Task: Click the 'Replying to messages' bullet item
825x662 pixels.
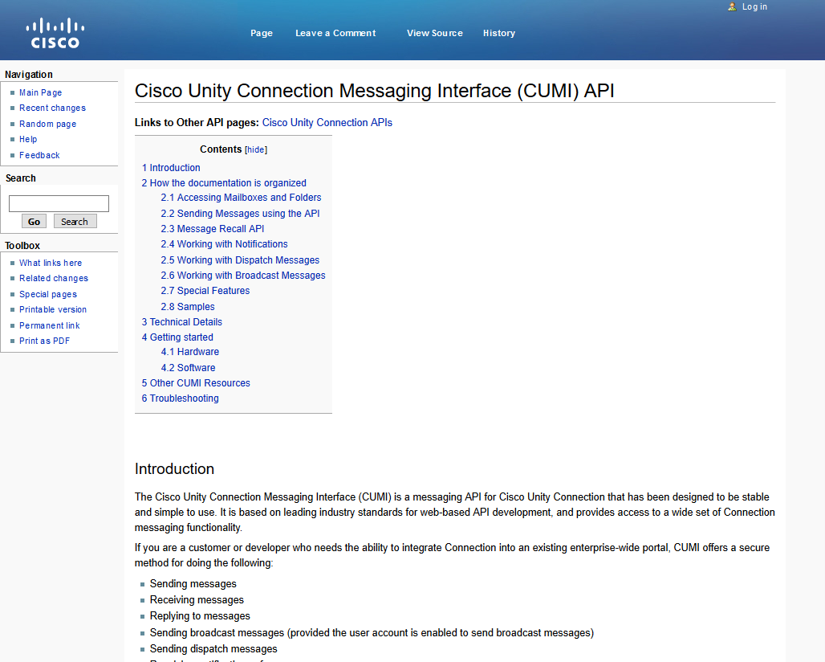Action: tap(200, 616)
